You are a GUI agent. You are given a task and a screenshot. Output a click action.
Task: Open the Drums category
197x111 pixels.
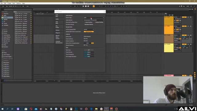[x=5, y=33]
